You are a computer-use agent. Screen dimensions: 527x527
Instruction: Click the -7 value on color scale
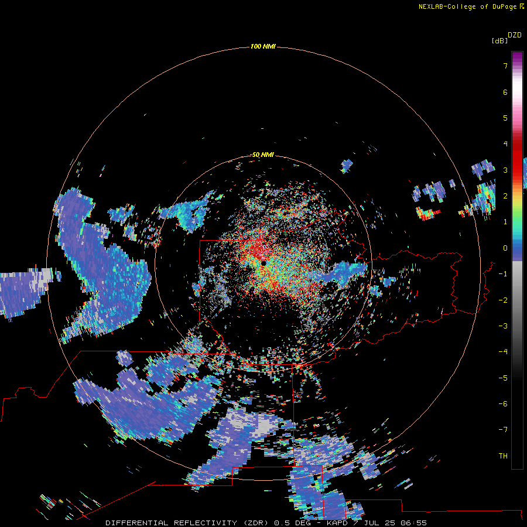503,430
